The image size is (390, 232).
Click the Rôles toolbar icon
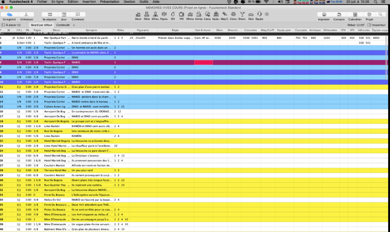pos(147,15)
